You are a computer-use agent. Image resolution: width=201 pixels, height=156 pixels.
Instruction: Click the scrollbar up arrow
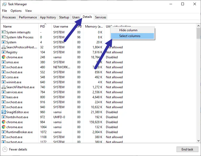click(198, 26)
